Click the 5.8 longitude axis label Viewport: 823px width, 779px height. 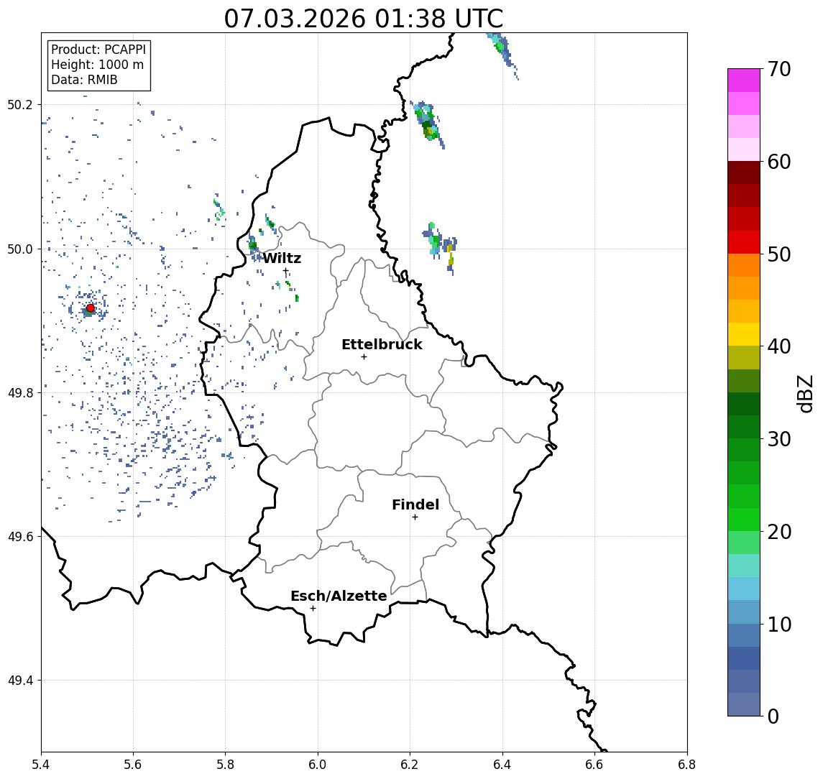coord(226,765)
